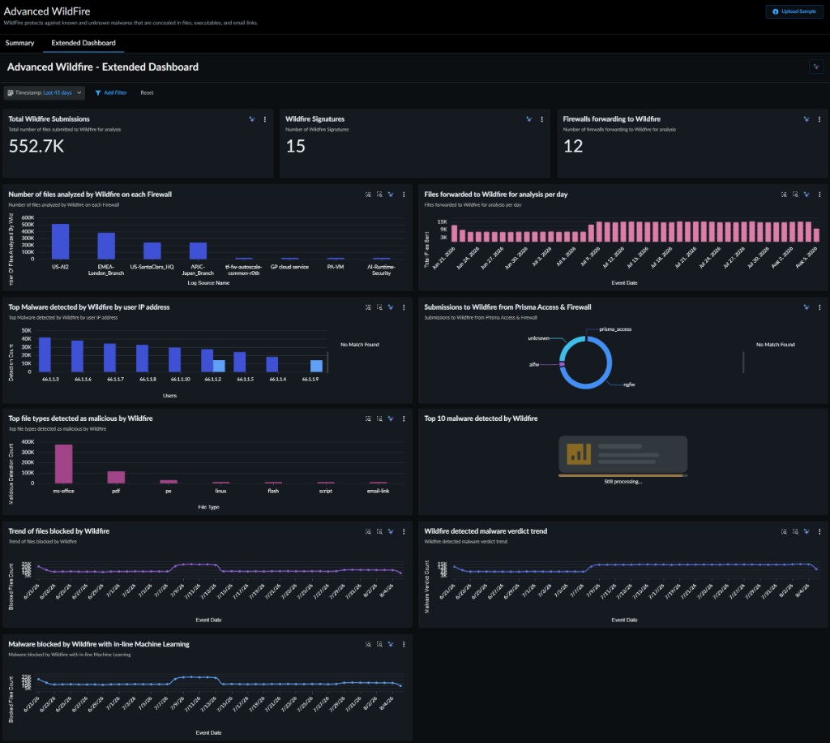Open kebab menu on Total Wildfire Submissions widget

click(265, 119)
